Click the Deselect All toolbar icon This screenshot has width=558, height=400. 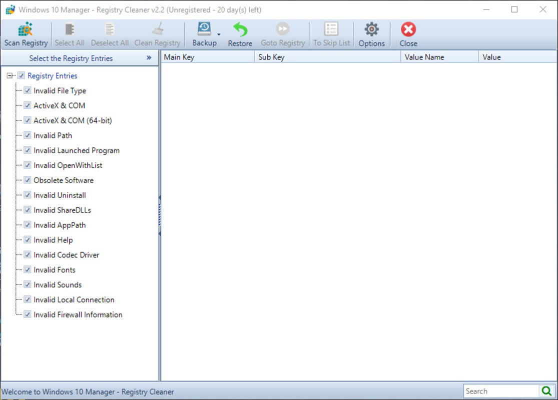(x=110, y=29)
